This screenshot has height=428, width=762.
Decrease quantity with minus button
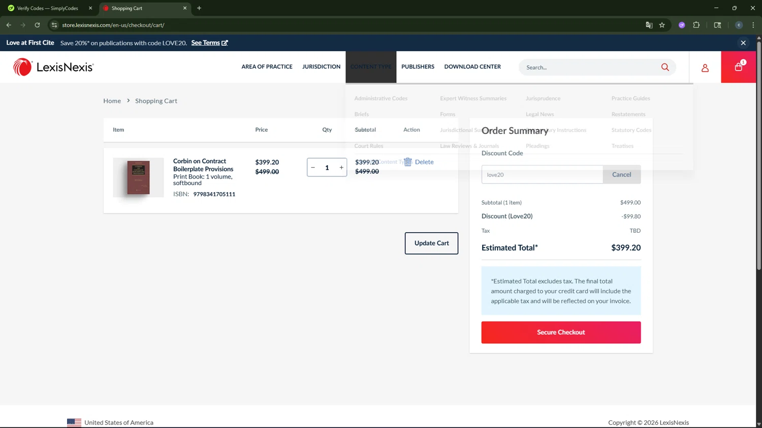click(x=313, y=167)
